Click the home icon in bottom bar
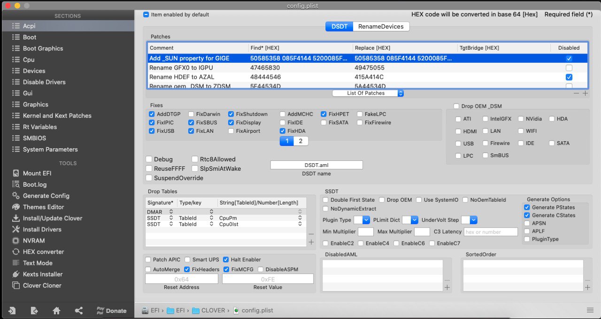Image resolution: width=601 pixels, height=319 pixels. 56,311
